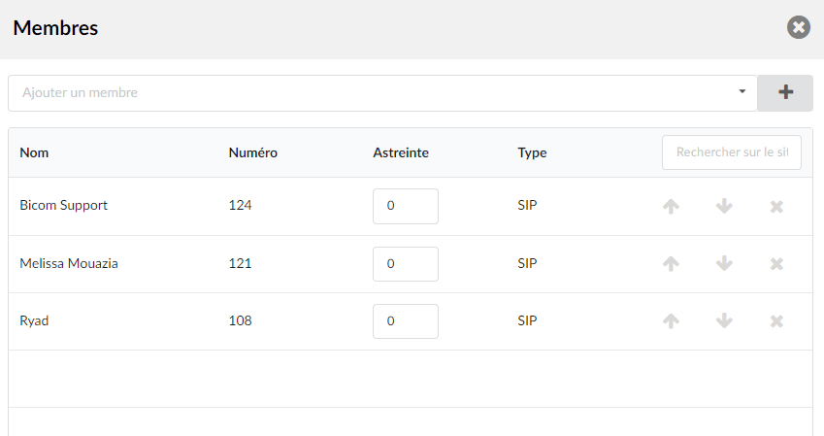Viewport: 824px width, 436px height.
Task: Click the plus button to add member
Action: (x=785, y=93)
